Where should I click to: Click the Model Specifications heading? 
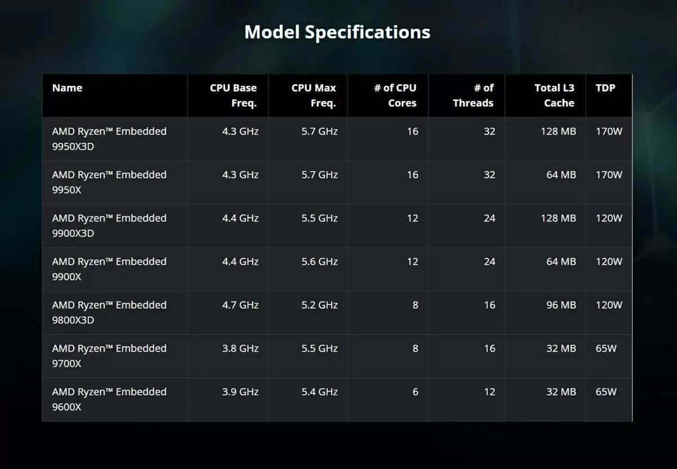(337, 32)
